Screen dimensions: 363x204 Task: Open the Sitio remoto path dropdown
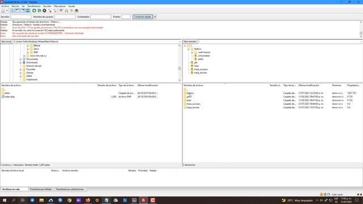click(x=361, y=41)
